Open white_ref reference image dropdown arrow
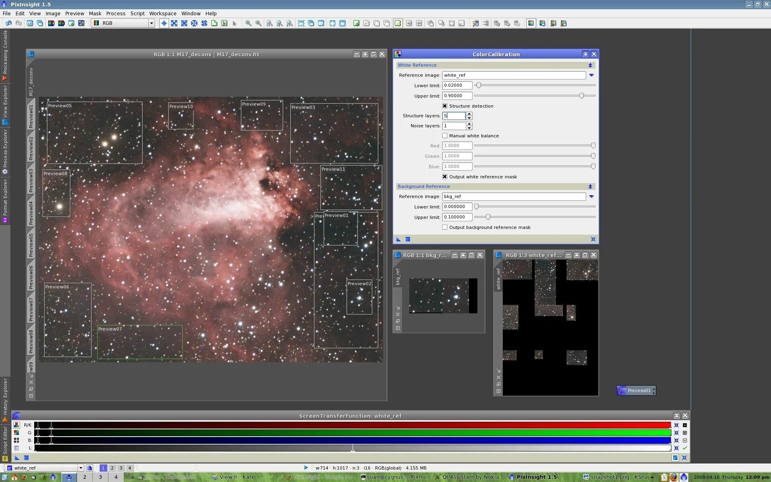This screenshot has height=482, width=771. (591, 76)
